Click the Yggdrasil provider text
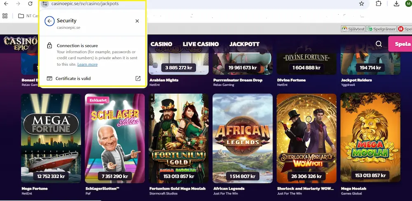The height and width of the screenshot is (201, 412). [348, 85]
